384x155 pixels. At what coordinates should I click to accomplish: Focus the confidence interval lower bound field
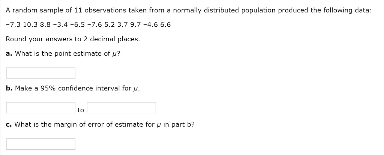[x=41, y=108]
